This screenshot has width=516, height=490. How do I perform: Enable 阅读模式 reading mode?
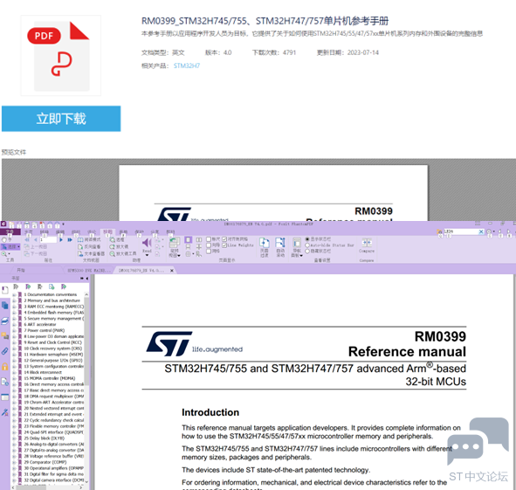[x=89, y=239]
